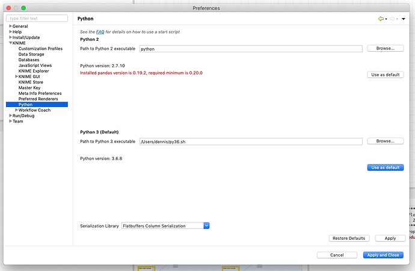
Task: Set Python 3 as default
Action: (386, 168)
